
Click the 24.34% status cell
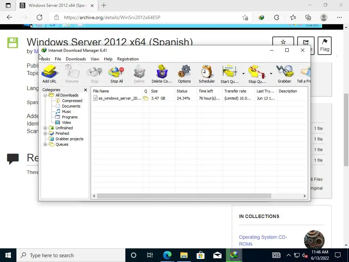pos(183,98)
